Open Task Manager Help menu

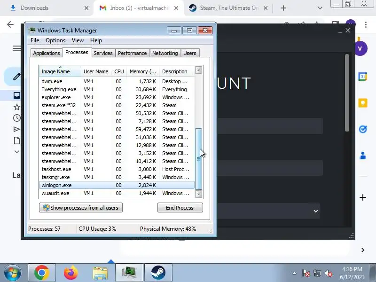[96, 40]
